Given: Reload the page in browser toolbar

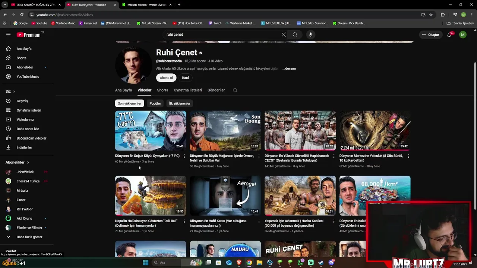Looking at the screenshot, I should point(22,15).
